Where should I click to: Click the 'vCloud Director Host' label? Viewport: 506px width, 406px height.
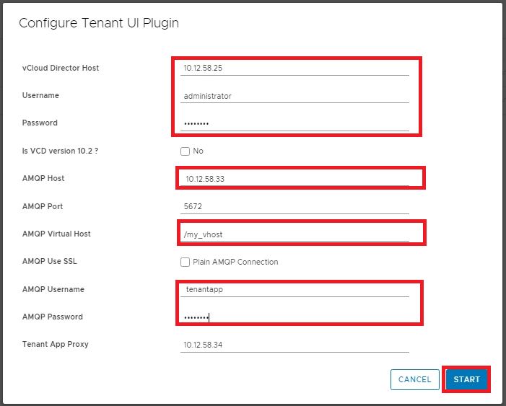(61, 68)
